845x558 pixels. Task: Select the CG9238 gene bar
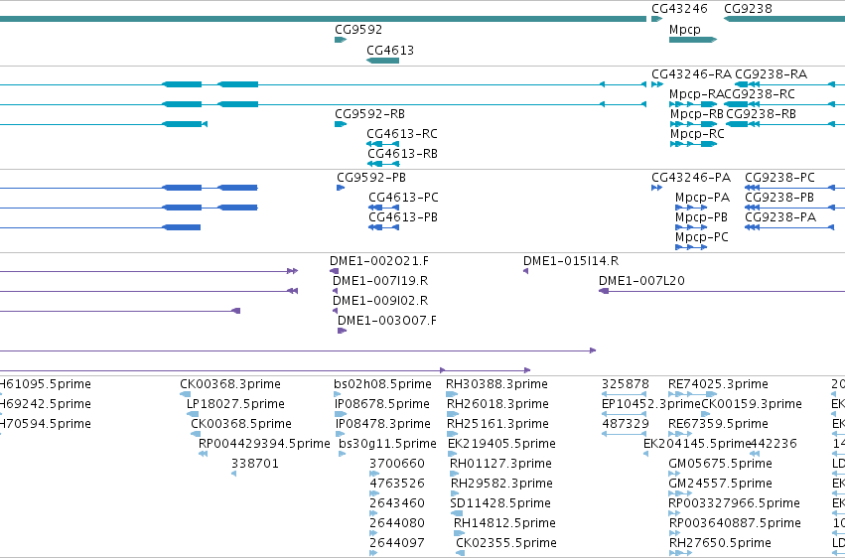coord(784,19)
